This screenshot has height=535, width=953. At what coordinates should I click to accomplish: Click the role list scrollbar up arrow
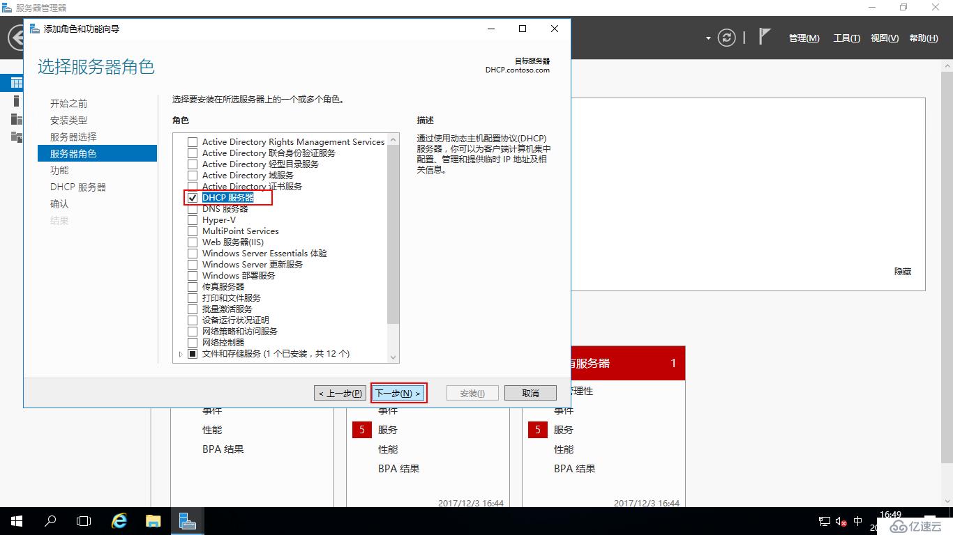393,140
